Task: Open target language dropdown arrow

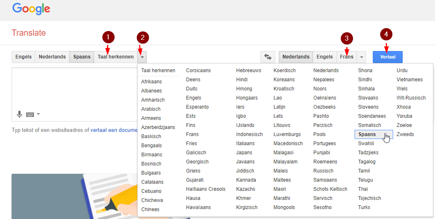Action: click(x=362, y=57)
